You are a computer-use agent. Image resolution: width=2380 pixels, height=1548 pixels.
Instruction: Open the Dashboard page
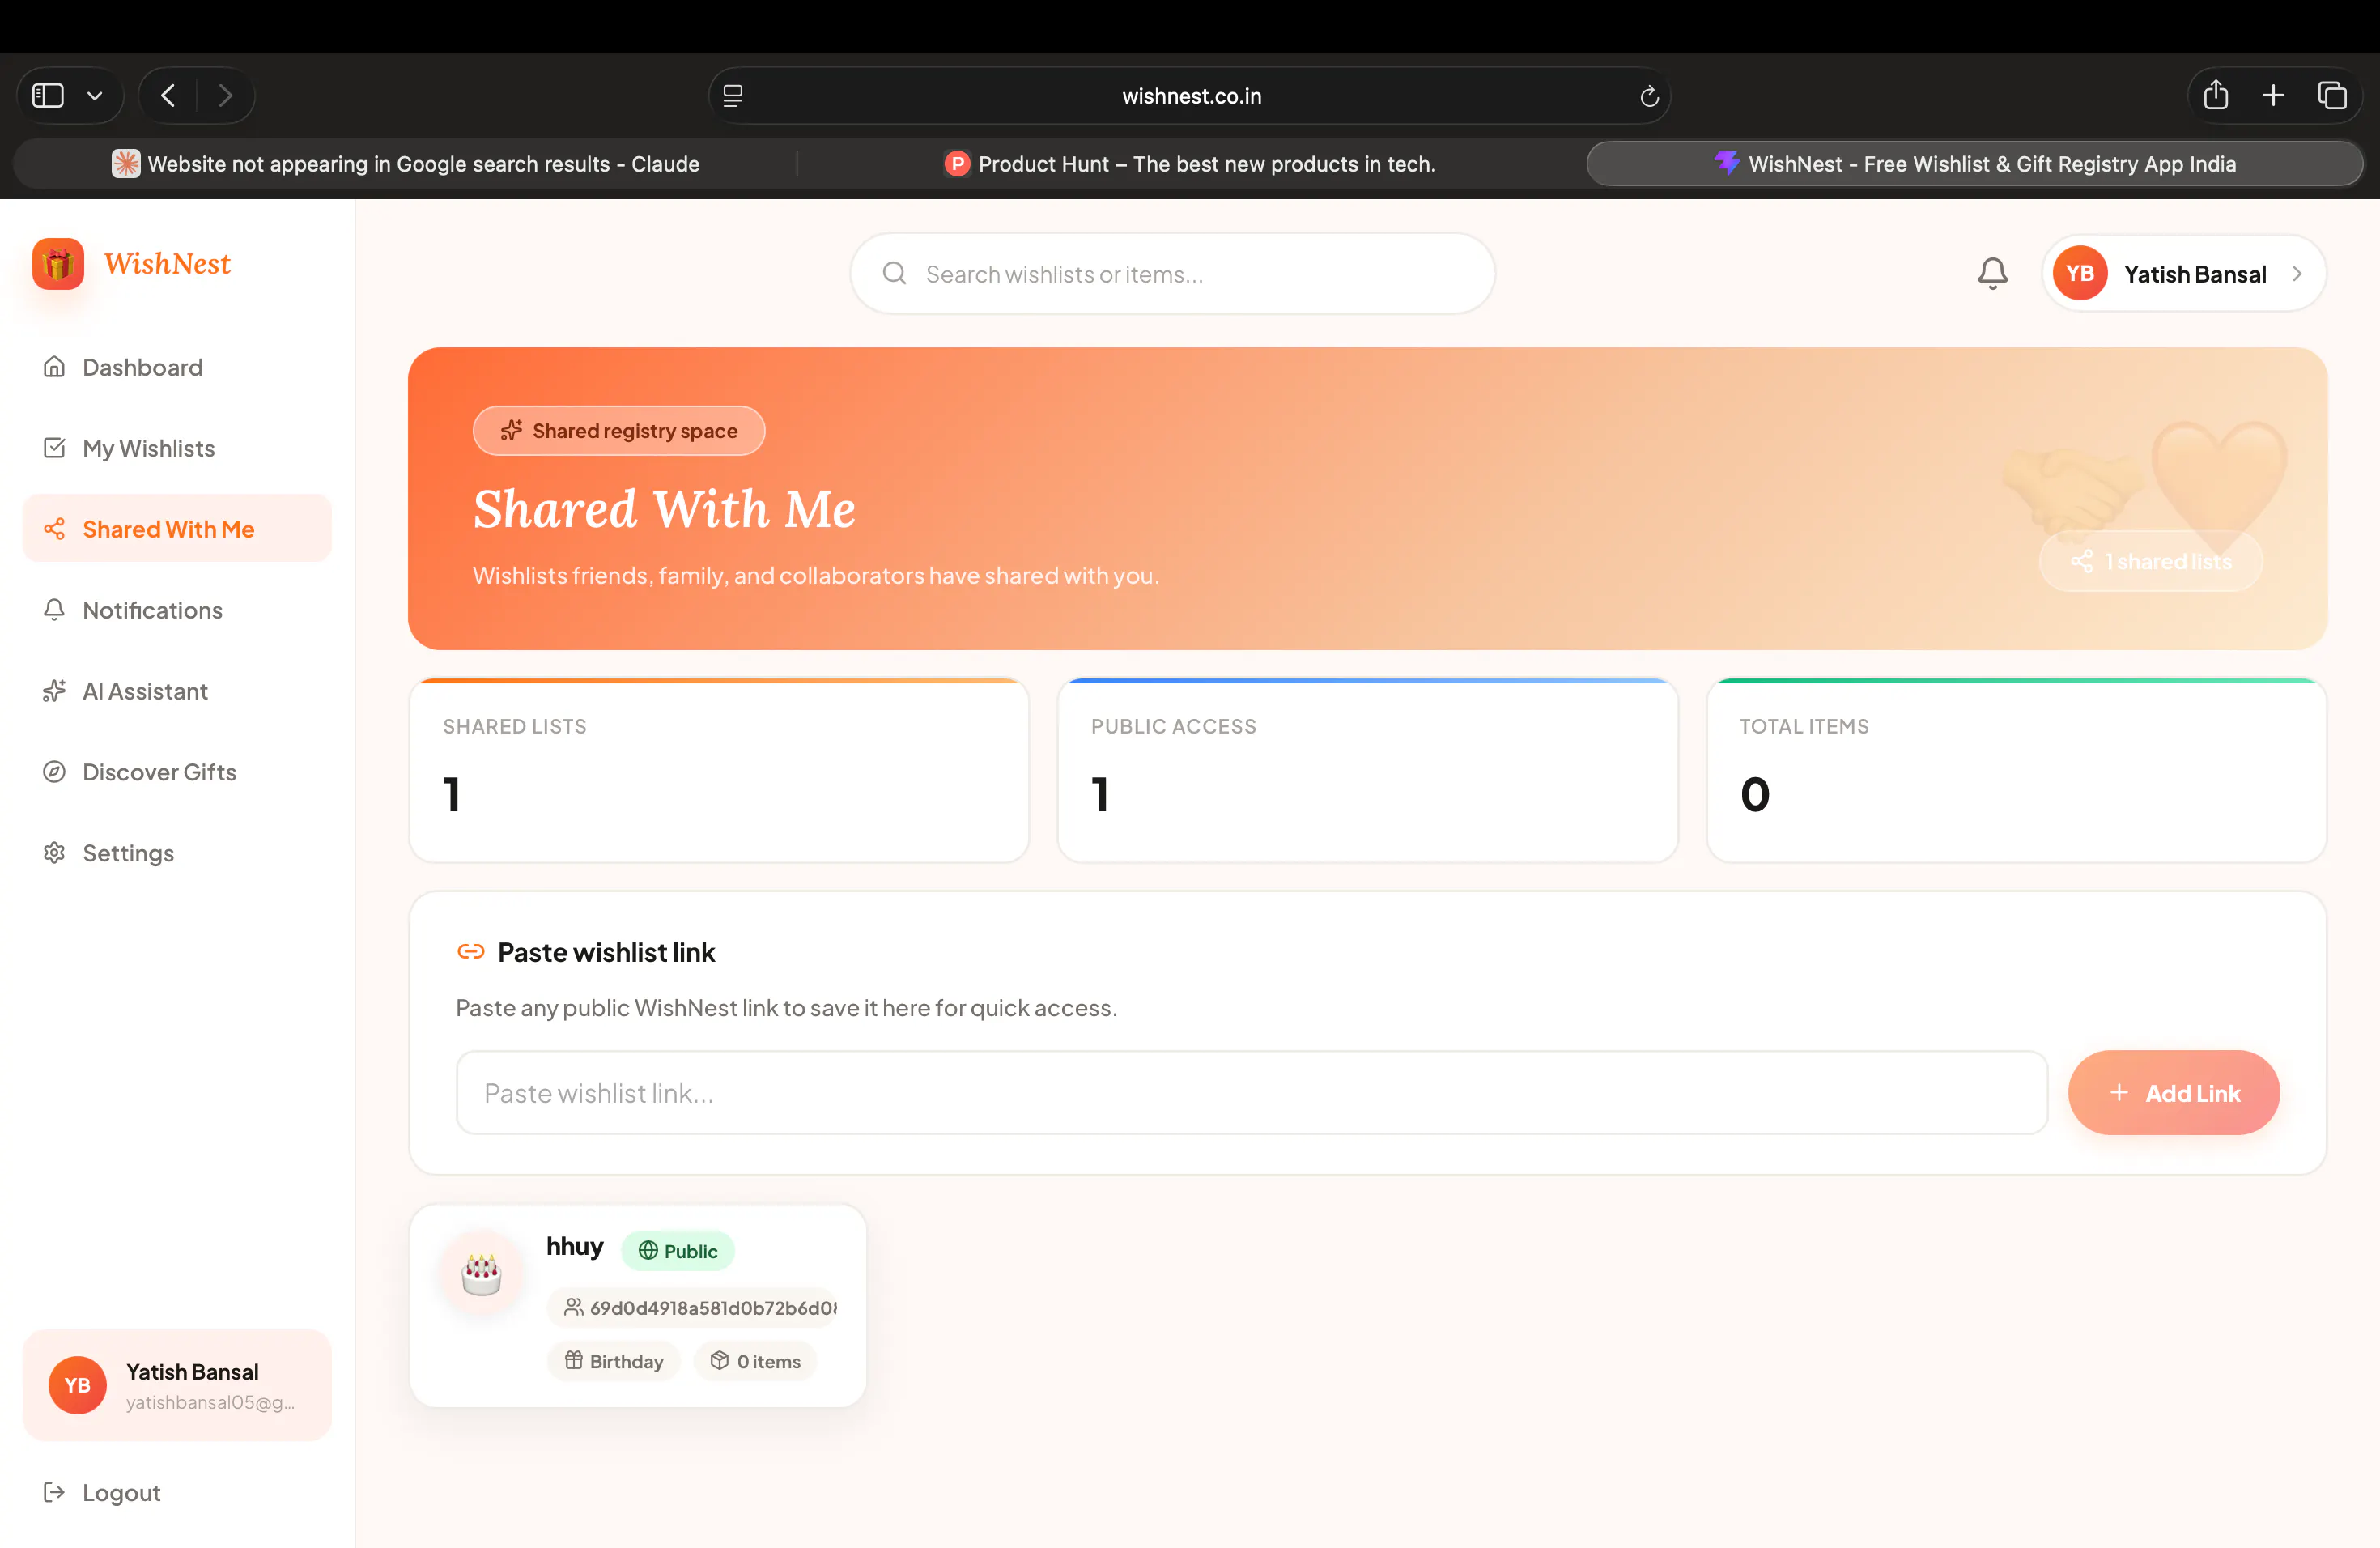coord(177,367)
